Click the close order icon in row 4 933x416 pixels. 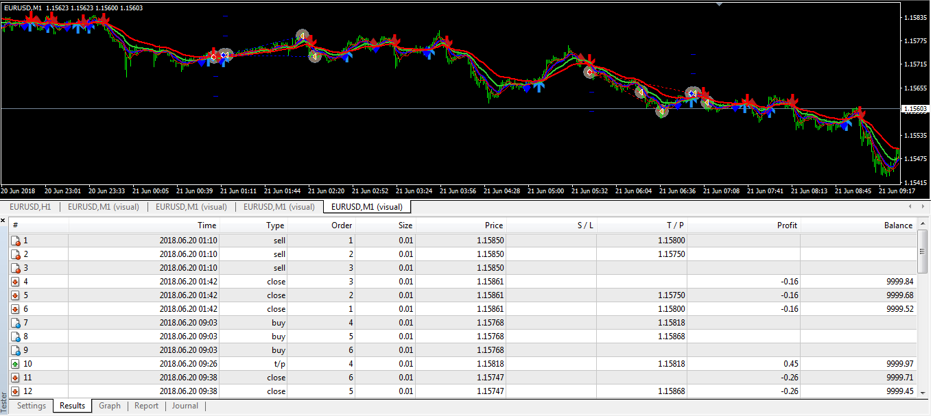[x=15, y=282]
